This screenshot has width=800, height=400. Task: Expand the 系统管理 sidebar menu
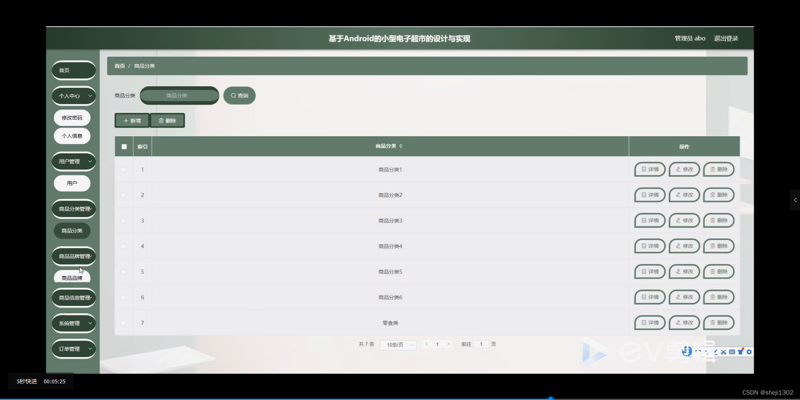73,323
